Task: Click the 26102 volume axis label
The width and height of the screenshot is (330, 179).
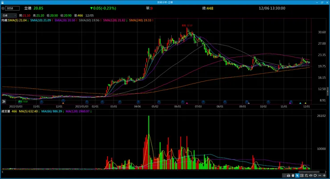Action: [322, 116]
